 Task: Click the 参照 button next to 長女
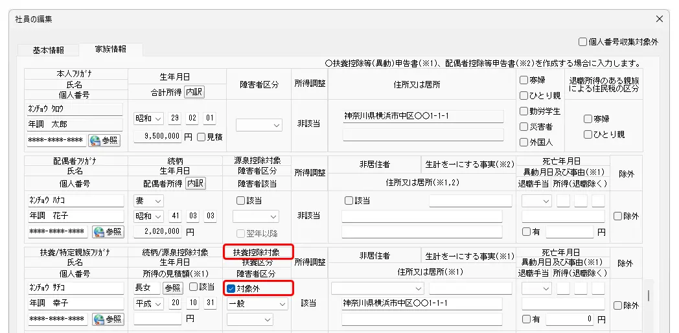(x=172, y=288)
